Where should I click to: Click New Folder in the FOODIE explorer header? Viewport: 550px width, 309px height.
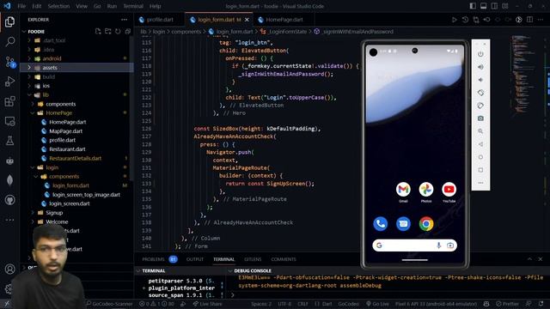point(108,32)
